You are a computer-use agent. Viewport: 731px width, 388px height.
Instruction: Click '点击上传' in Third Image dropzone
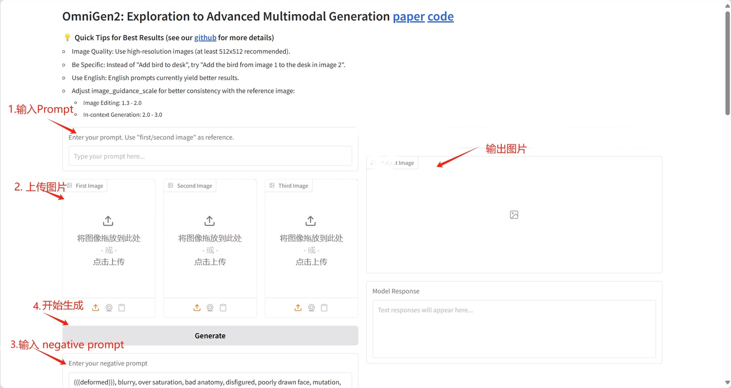(x=312, y=262)
